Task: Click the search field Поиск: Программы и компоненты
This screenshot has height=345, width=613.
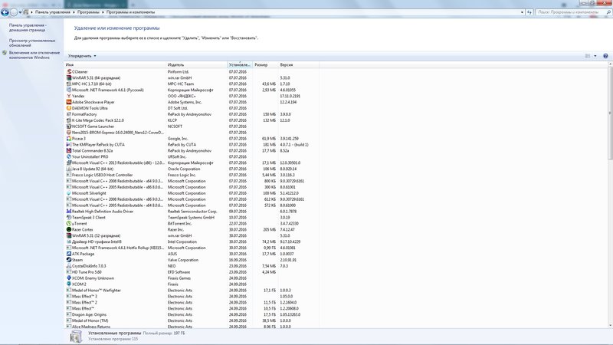Action: click(567, 12)
